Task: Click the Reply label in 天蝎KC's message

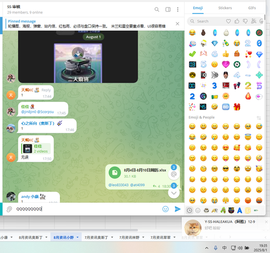Action: click(46, 90)
